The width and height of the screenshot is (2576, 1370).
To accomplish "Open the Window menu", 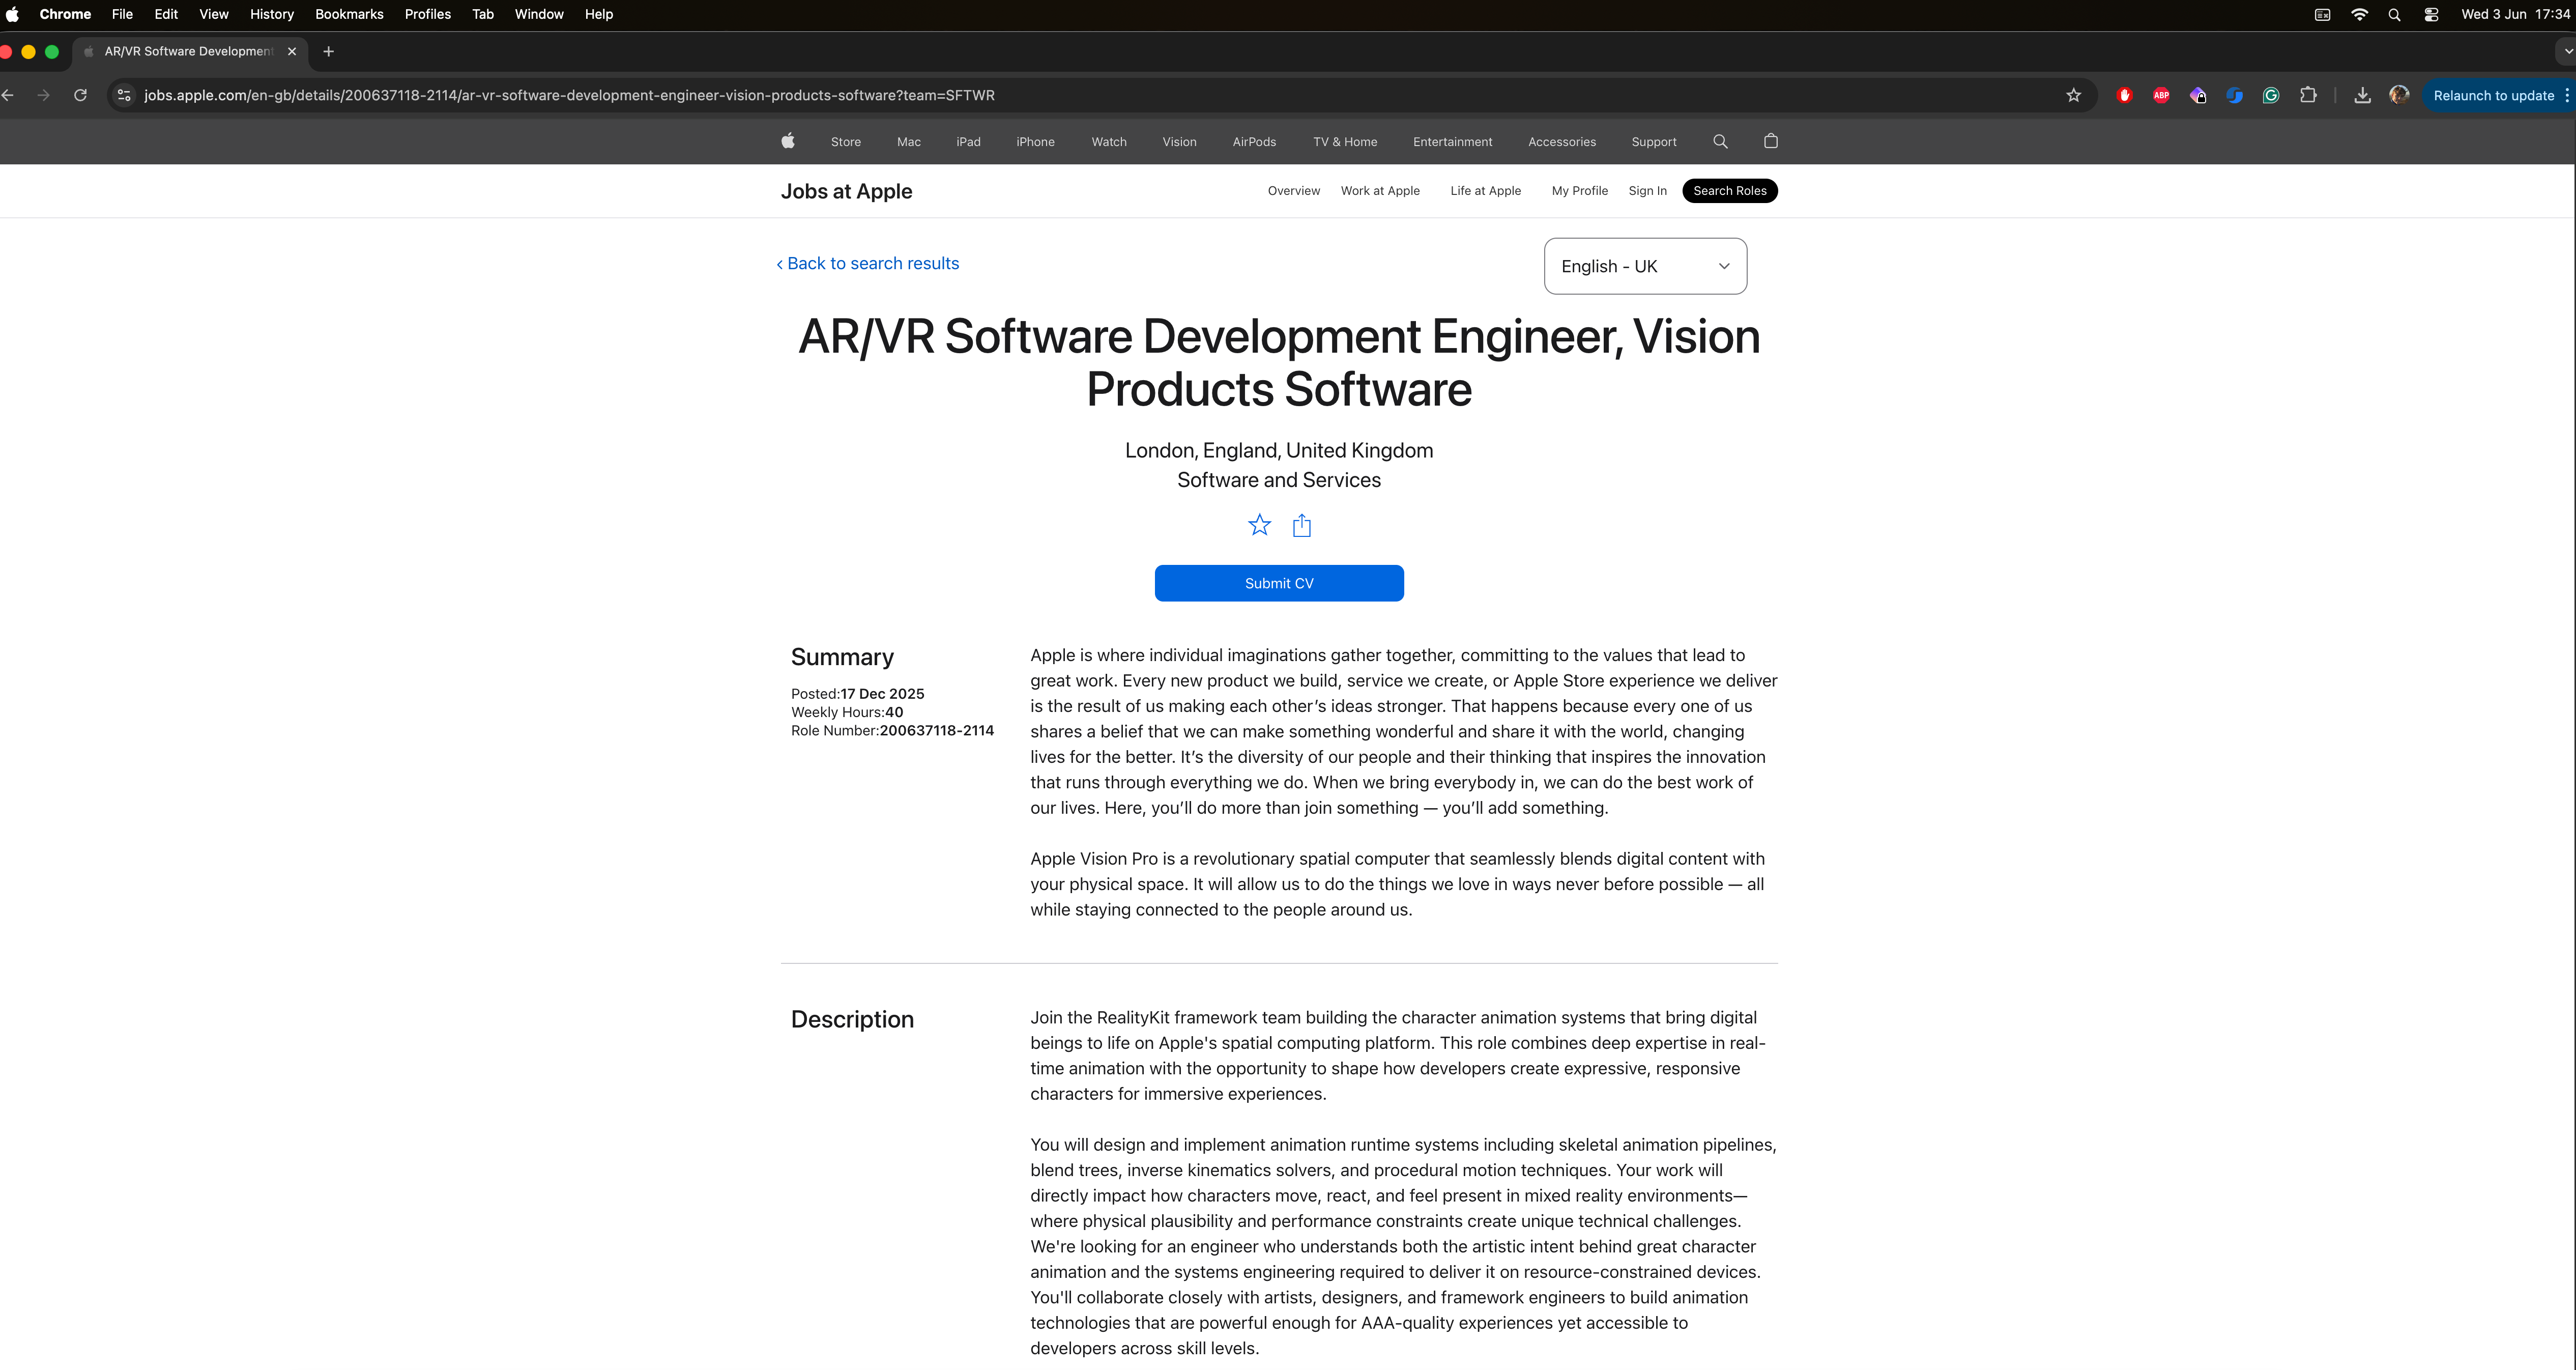I will 539,14.
